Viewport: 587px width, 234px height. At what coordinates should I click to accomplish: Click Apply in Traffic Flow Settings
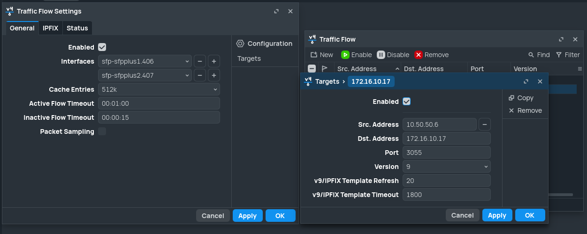point(247,216)
